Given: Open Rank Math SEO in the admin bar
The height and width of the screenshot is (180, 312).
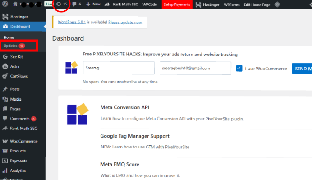Looking at the screenshot, I should click(121, 4).
